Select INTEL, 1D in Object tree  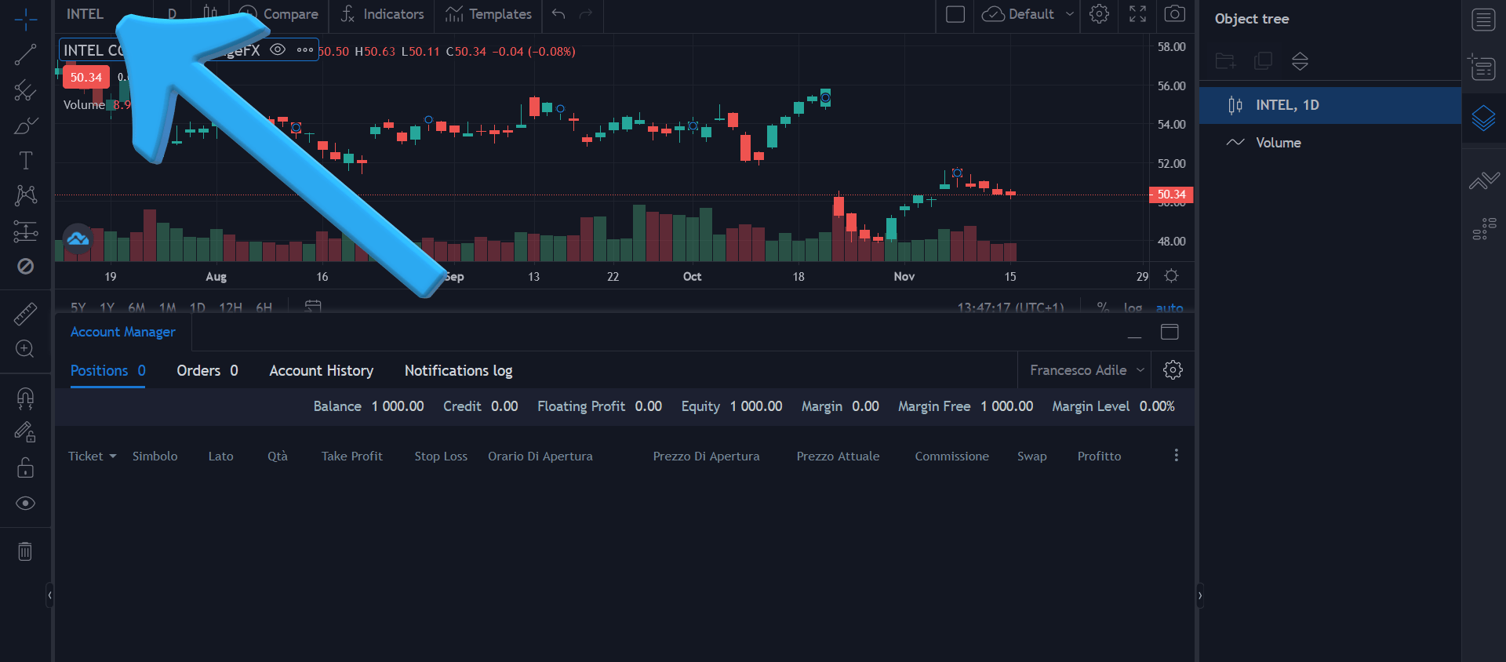1330,105
